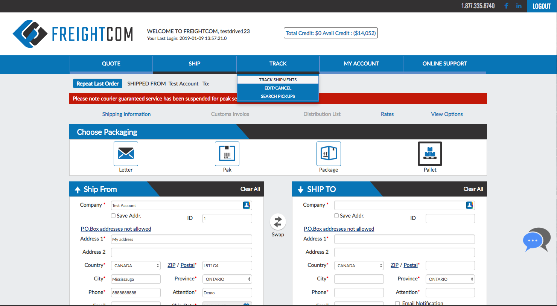Open the ONLINE SUPPORT menu
557x306 pixels.
(x=444, y=64)
